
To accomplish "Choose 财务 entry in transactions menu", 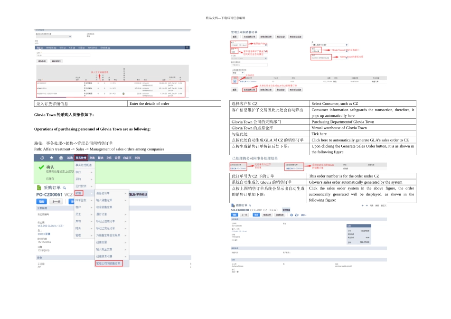I will click(84, 228).
